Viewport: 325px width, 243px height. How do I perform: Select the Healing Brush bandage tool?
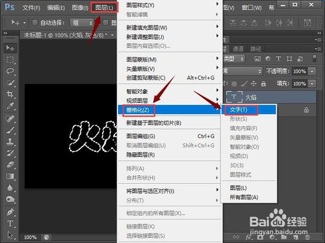click(10, 119)
